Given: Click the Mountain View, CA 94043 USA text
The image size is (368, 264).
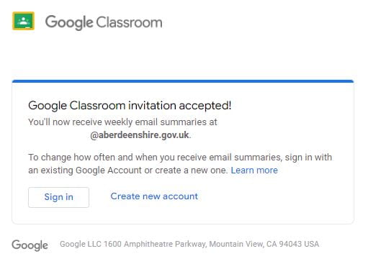Looking at the screenshot, I should pos(264,244).
